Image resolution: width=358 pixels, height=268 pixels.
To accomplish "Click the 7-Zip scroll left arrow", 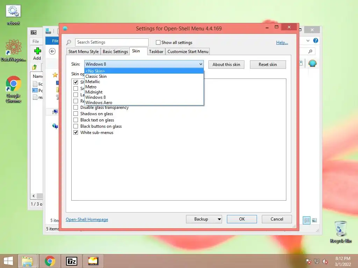I will click(x=34, y=196).
